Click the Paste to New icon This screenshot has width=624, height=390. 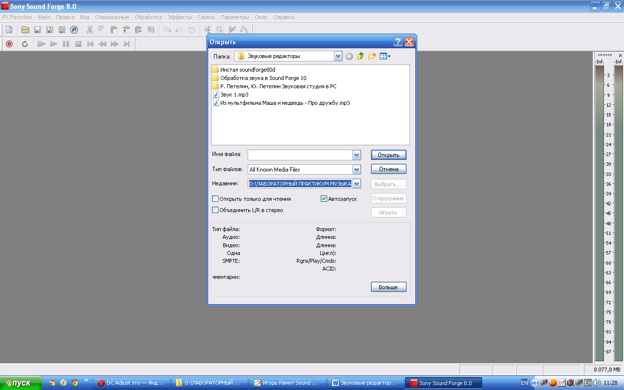click(x=138, y=30)
